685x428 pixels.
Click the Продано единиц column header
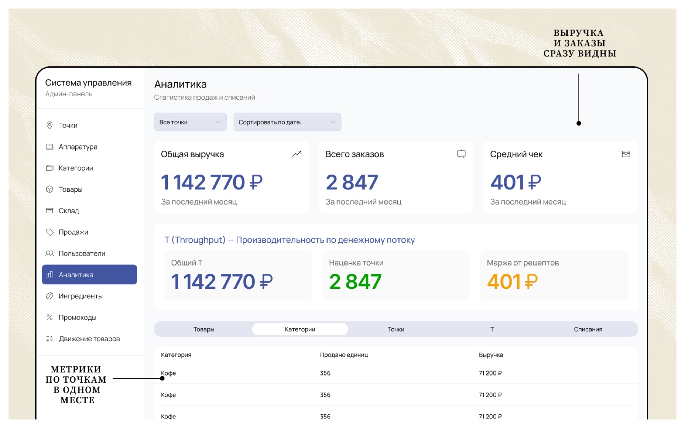pos(344,355)
